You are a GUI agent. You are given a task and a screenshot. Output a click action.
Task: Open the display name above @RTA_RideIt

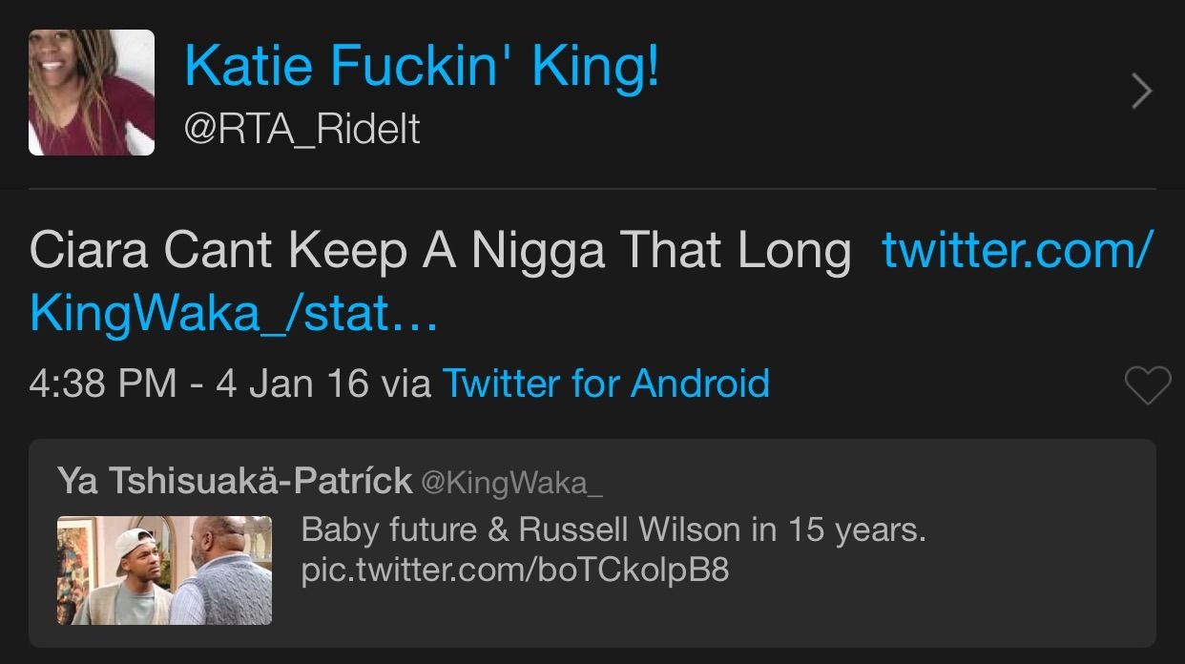tap(421, 67)
